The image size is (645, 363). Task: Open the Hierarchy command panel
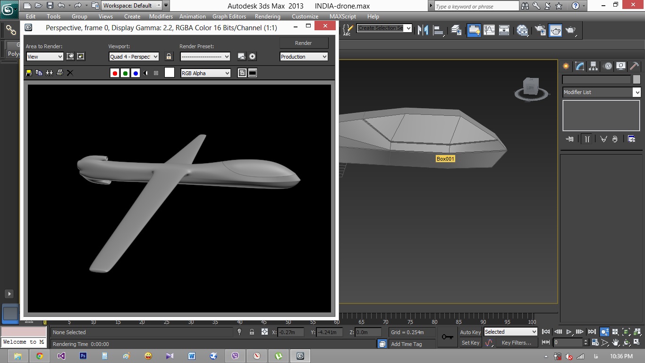pyautogui.click(x=594, y=66)
